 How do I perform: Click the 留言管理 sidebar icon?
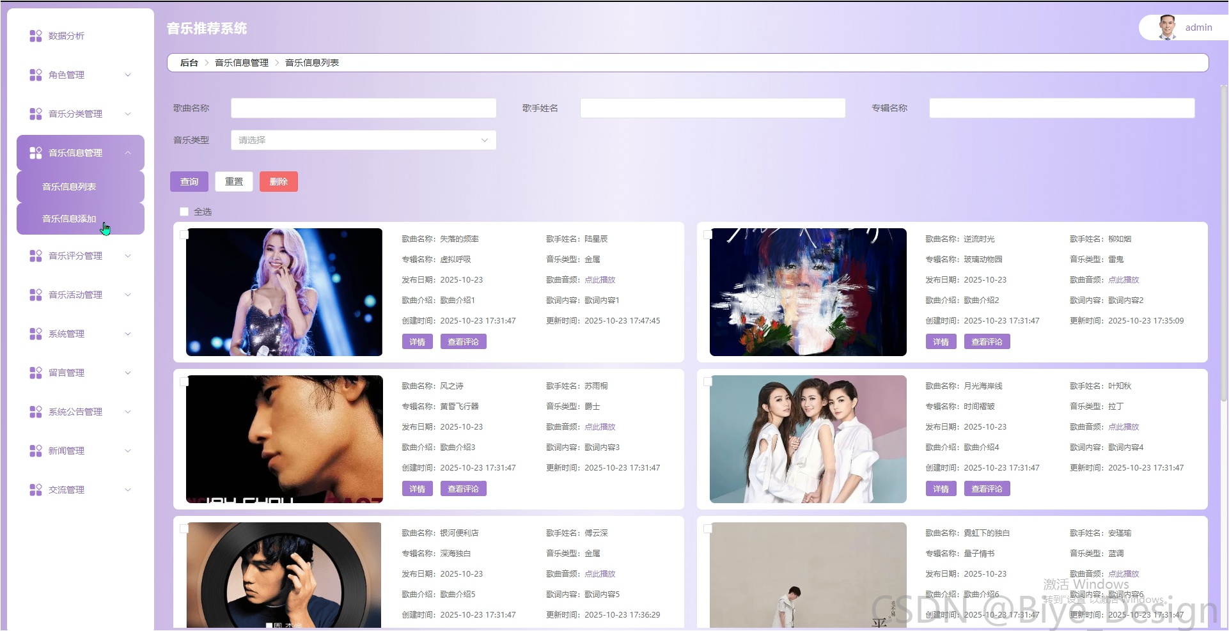(36, 373)
